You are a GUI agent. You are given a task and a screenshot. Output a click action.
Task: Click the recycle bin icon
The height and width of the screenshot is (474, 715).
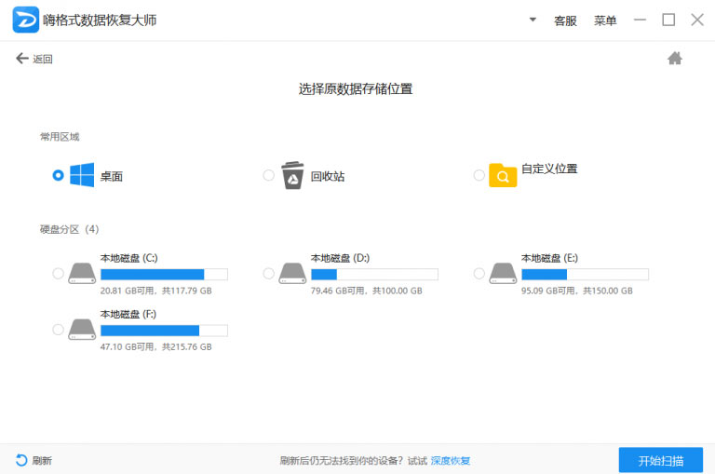coord(292,175)
